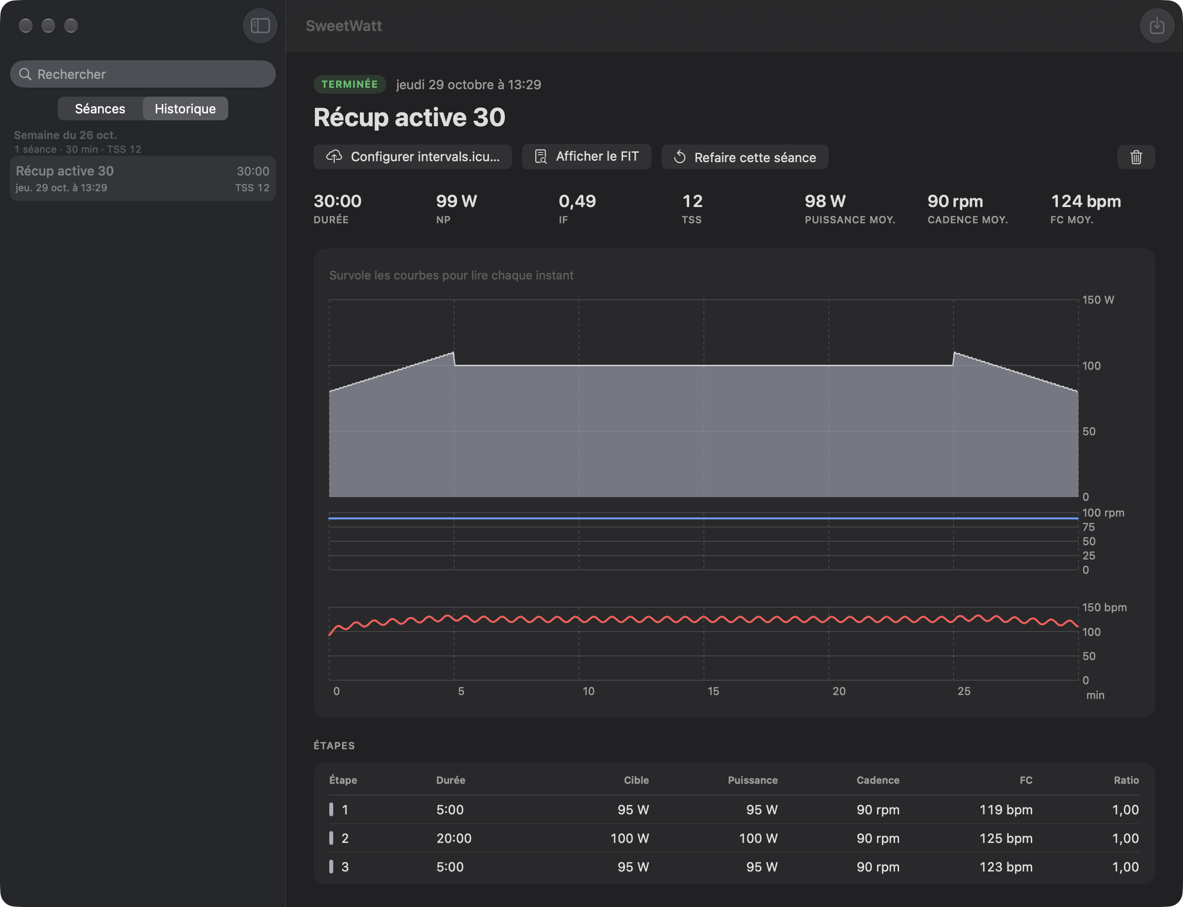
Task: Click the power curve at minute 15
Action: pyautogui.click(x=703, y=365)
